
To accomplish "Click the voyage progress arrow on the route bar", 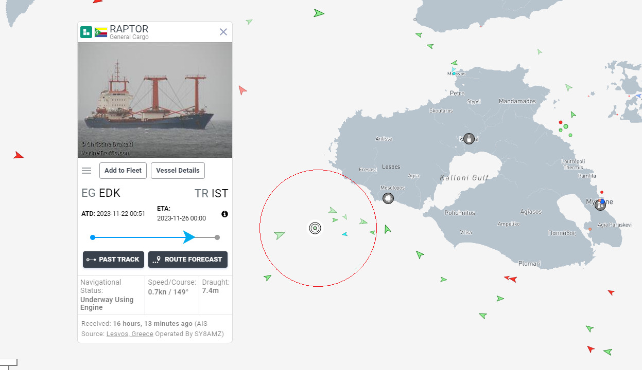I will 189,237.
